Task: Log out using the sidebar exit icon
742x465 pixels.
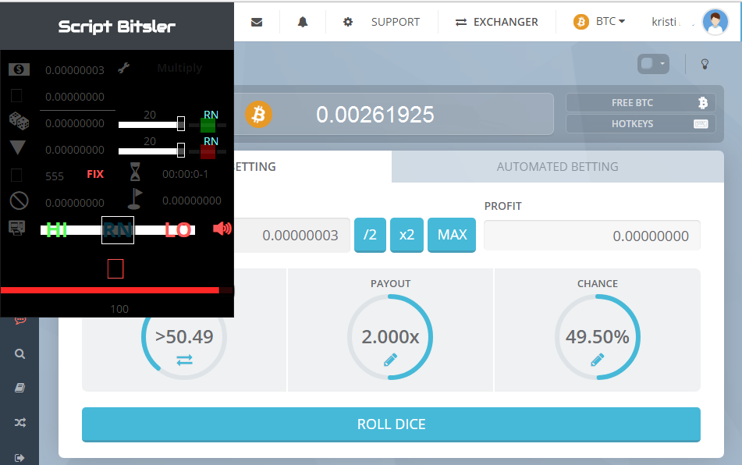Action: pos(20,457)
